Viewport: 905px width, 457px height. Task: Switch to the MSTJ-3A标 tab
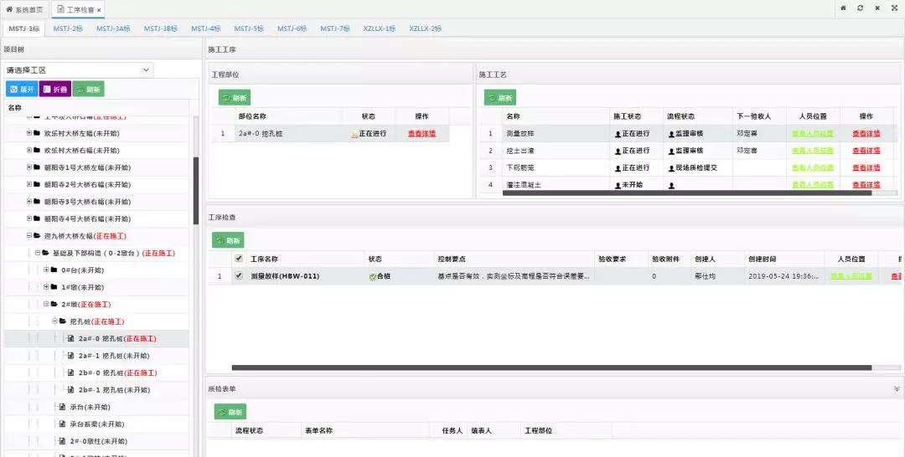point(113,28)
